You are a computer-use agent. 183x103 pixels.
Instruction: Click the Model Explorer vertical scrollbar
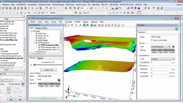61,41
